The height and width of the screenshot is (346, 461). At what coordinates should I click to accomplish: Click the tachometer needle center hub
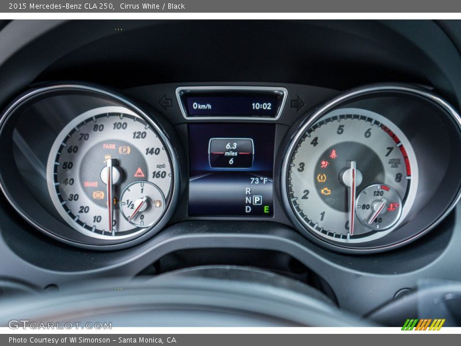[352, 178]
